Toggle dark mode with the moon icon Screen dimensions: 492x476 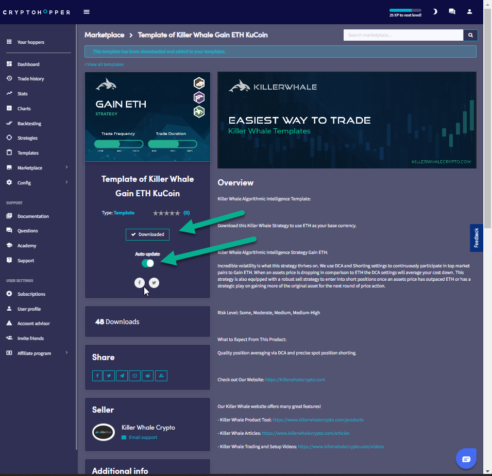pyautogui.click(x=435, y=11)
